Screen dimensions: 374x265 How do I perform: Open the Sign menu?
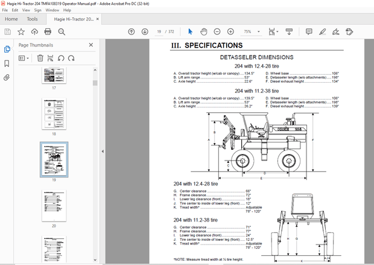coord(37,10)
